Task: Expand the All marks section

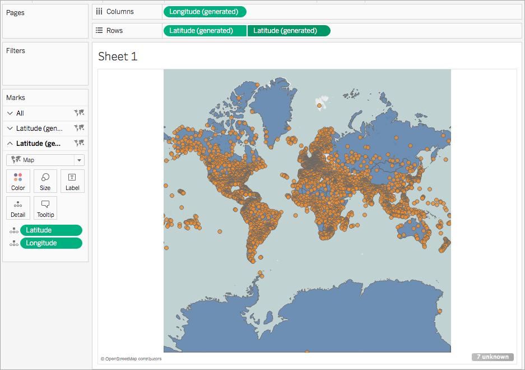Action: 10,113
